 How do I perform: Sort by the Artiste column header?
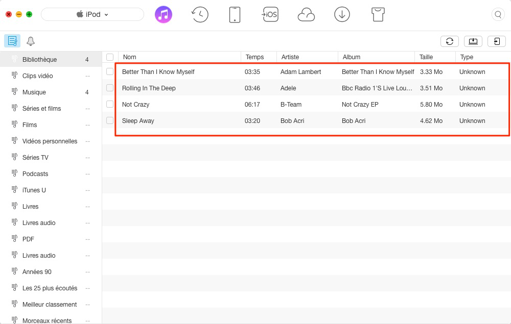pos(307,57)
